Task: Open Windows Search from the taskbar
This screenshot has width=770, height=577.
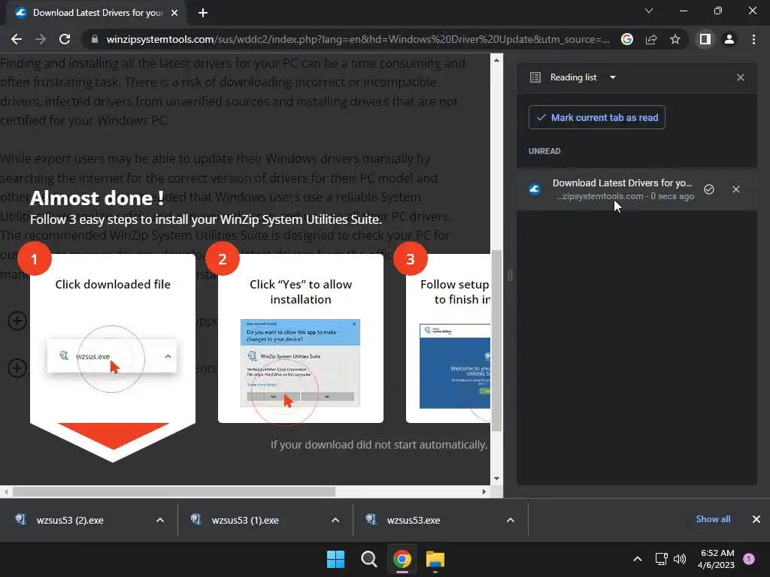Action: [368, 559]
